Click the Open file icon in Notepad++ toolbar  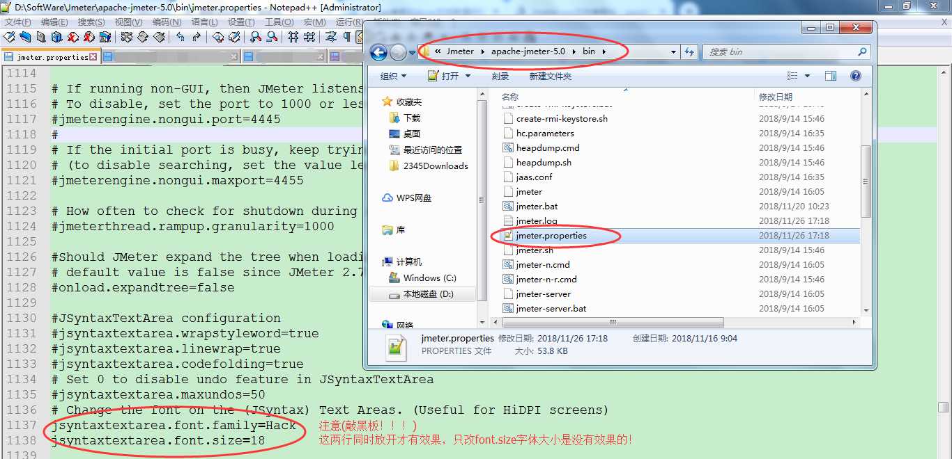(x=25, y=37)
